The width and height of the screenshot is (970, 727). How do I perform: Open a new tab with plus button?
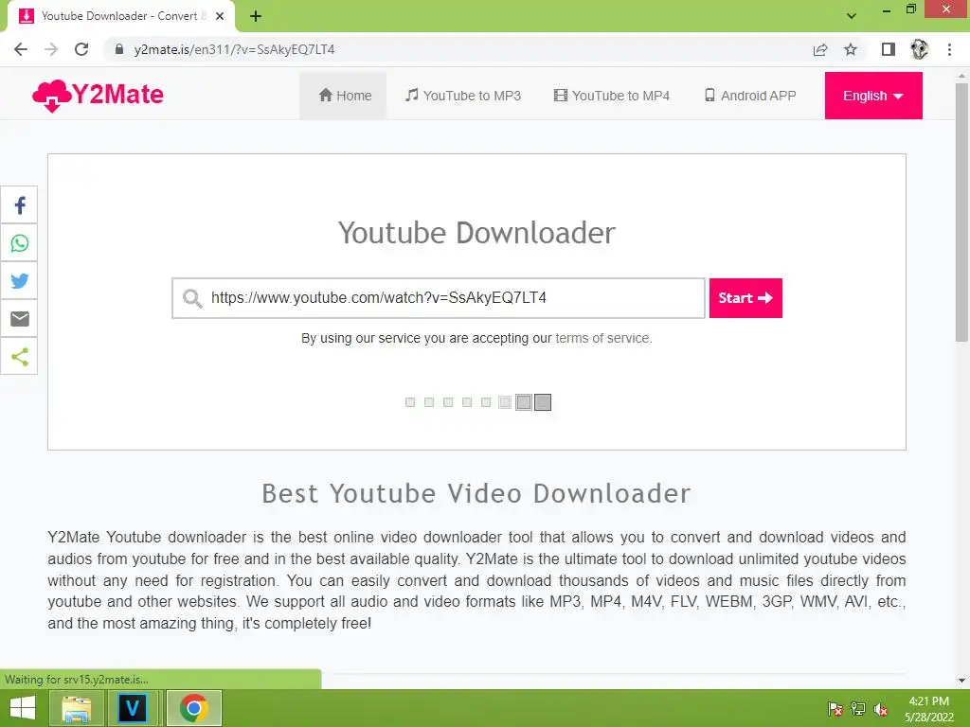click(x=256, y=16)
